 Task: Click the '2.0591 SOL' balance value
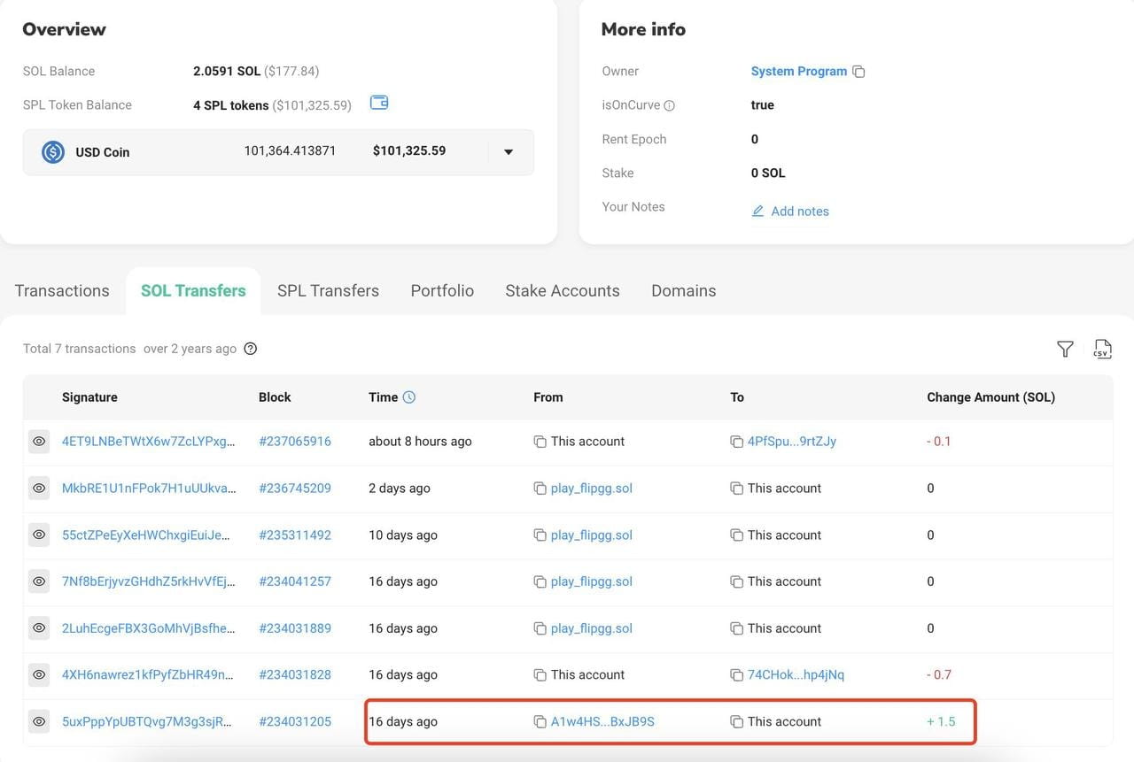click(227, 72)
